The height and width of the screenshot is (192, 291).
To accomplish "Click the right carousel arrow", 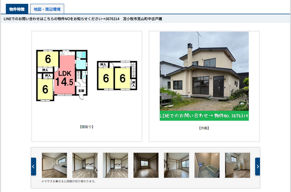I will tap(257, 167).
